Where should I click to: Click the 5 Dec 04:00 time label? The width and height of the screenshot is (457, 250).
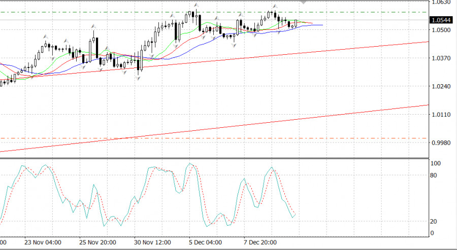[205, 242]
